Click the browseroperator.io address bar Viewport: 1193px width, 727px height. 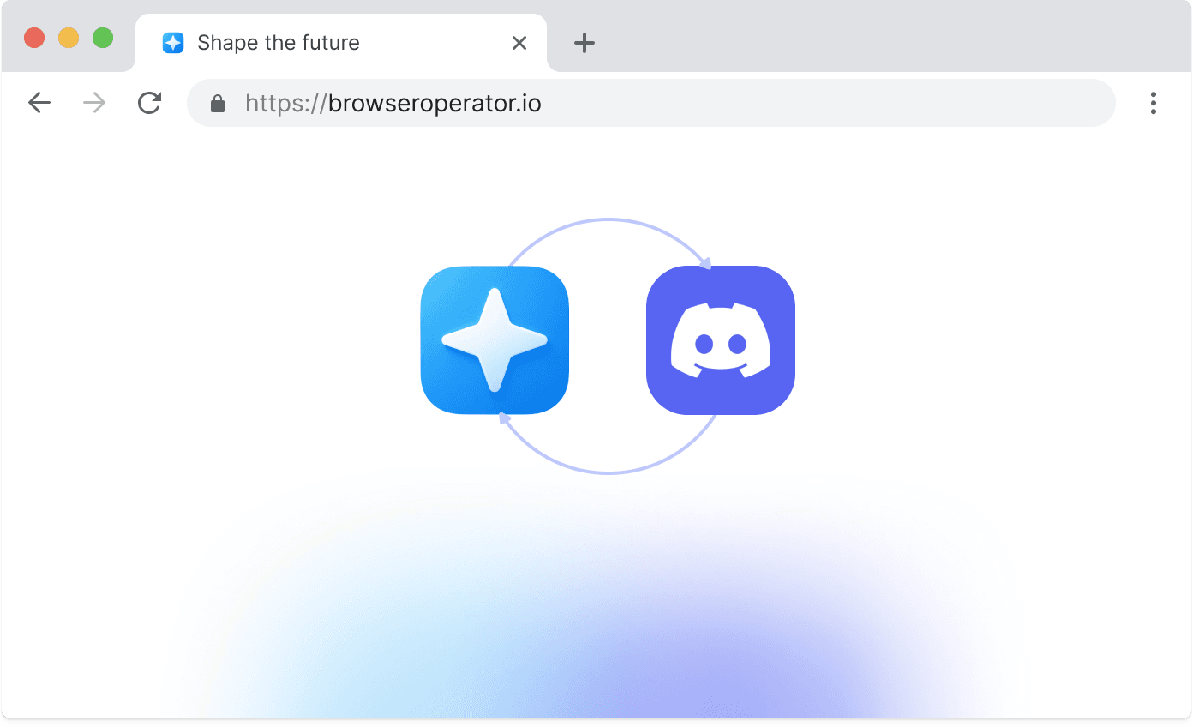point(651,104)
